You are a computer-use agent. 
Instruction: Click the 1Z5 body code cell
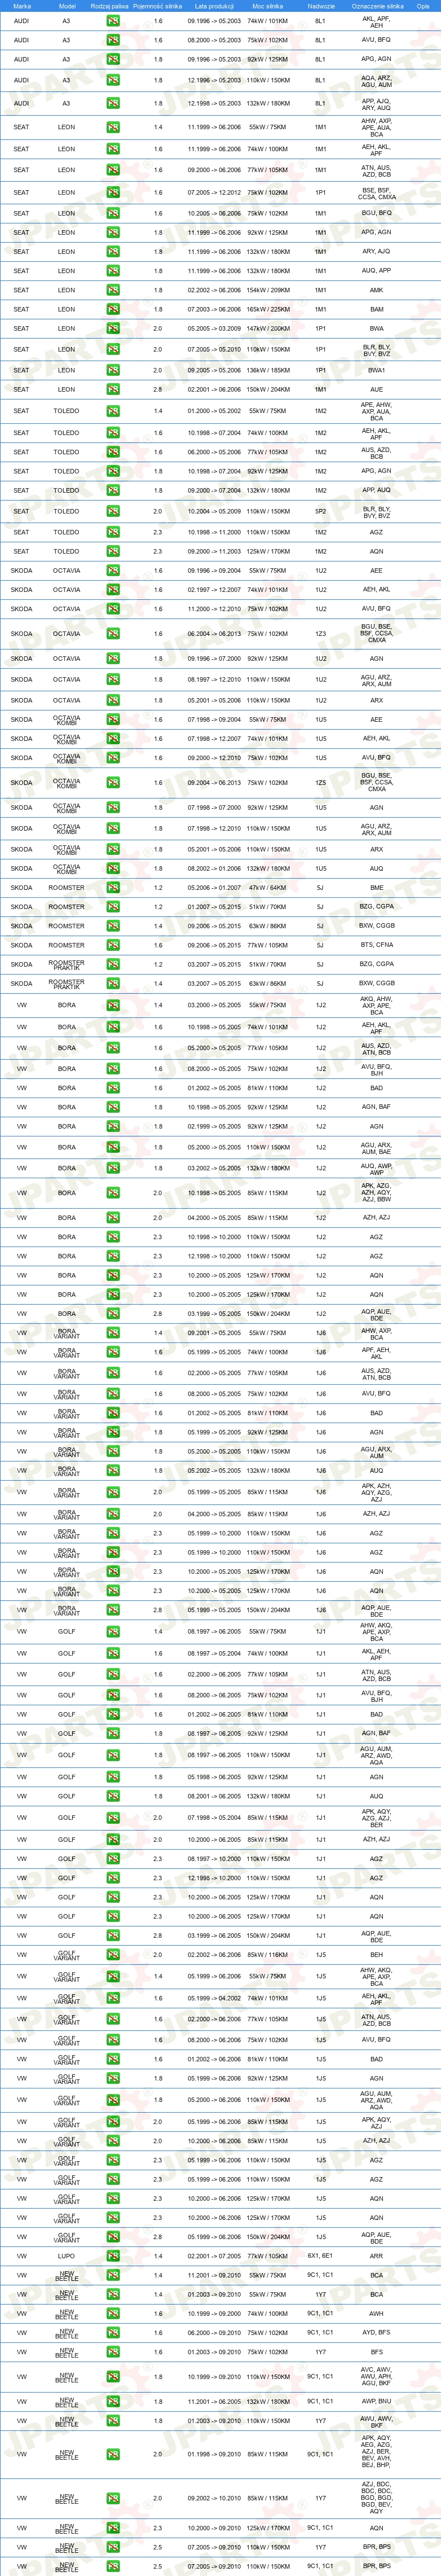point(321,783)
